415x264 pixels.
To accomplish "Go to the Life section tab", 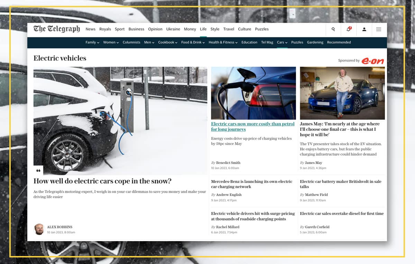I will [x=203, y=29].
